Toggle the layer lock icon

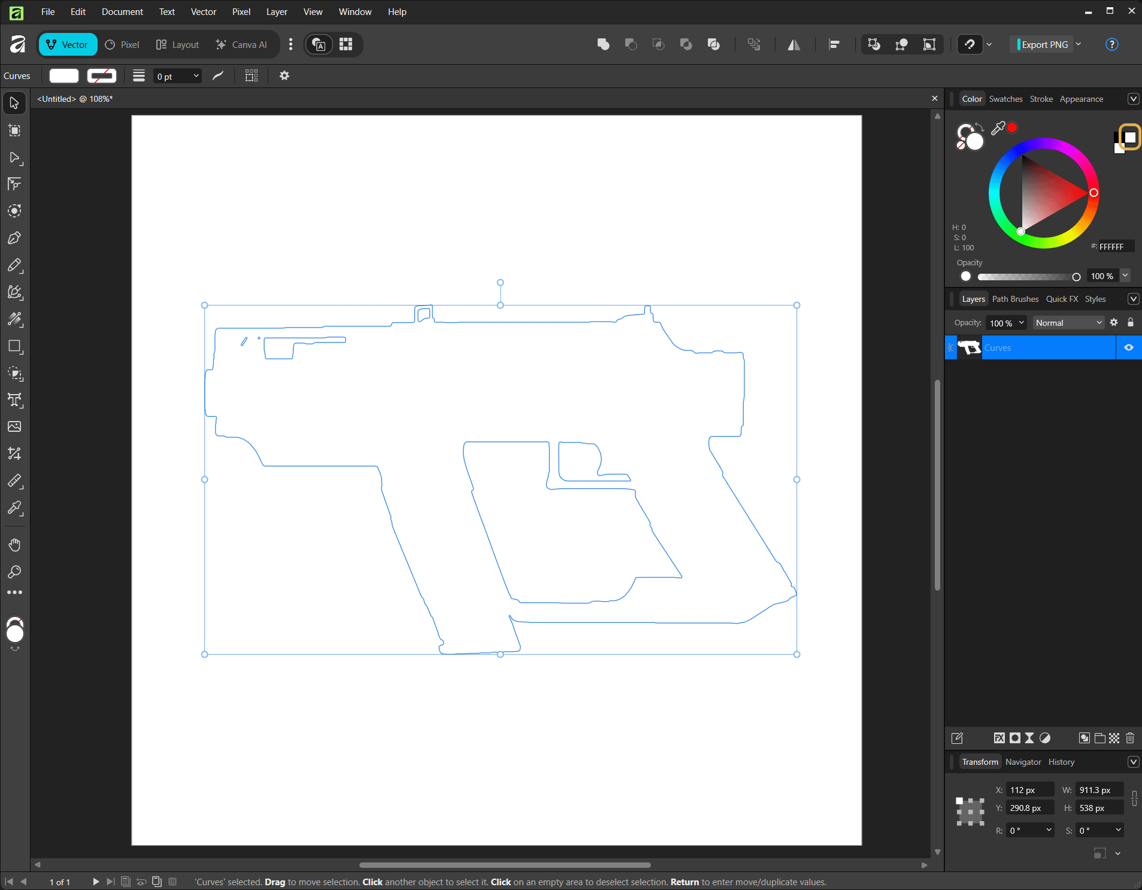click(x=1131, y=322)
